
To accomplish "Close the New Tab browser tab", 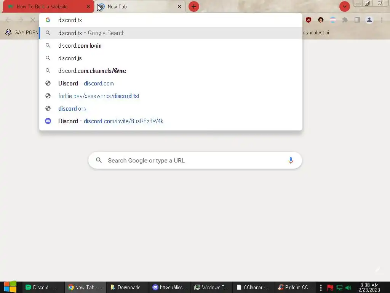I will click(179, 7).
